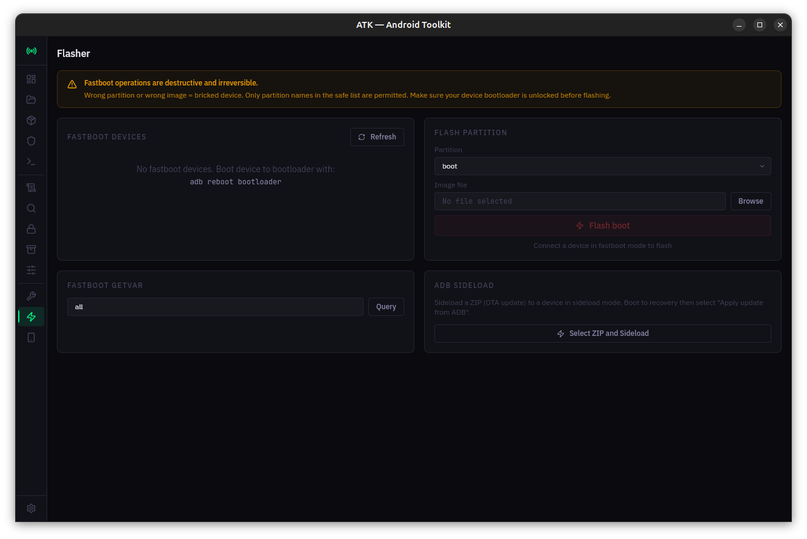
Task: Maximize the ATK window
Action: (760, 25)
